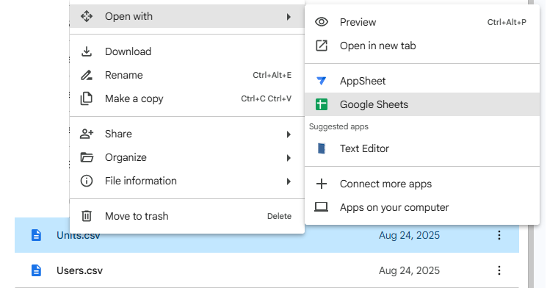The width and height of the screenshot is (547, 288).
Task: Choose Rename from the context menu
Action: click(x=187, y=75)
